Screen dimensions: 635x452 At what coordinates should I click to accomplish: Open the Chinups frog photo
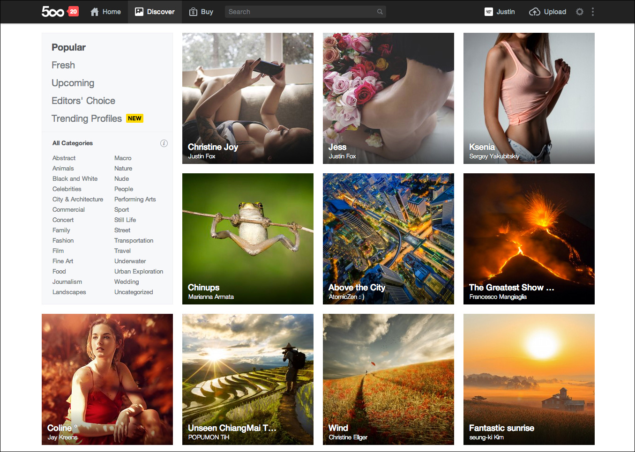(x=248, y=239)
